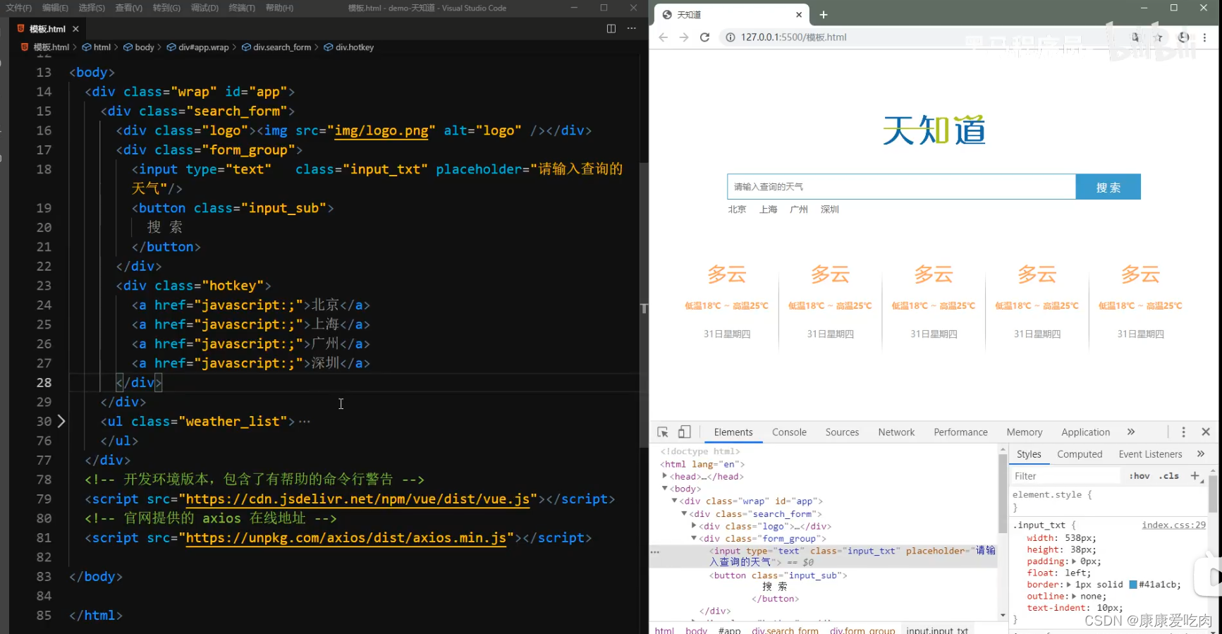Viewport: 1222px width, 634px height.
Task: Switch to Sources tab
Action: tap(842, 432)
